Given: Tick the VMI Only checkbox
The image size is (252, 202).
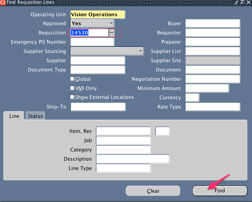Looking at the screenshot, I should pyautogui.click(x=72, y=88).
